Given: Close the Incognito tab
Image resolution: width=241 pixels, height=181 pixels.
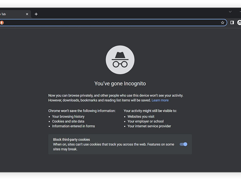Looking at the screenshot, I should [x=27, y=14].
